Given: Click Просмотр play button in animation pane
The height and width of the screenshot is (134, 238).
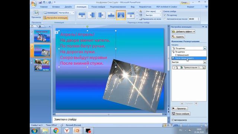Looking at the screenshot, I should 180,108.
